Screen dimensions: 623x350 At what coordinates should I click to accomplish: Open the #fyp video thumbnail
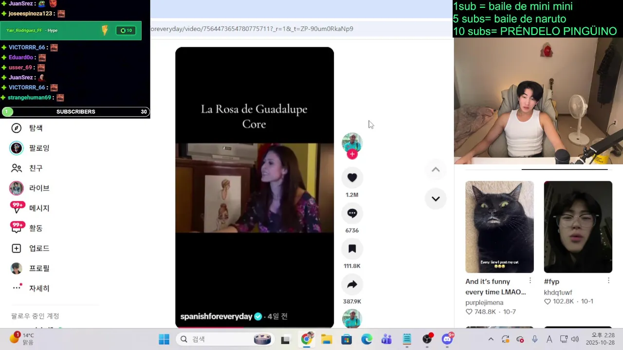[578, 227]
